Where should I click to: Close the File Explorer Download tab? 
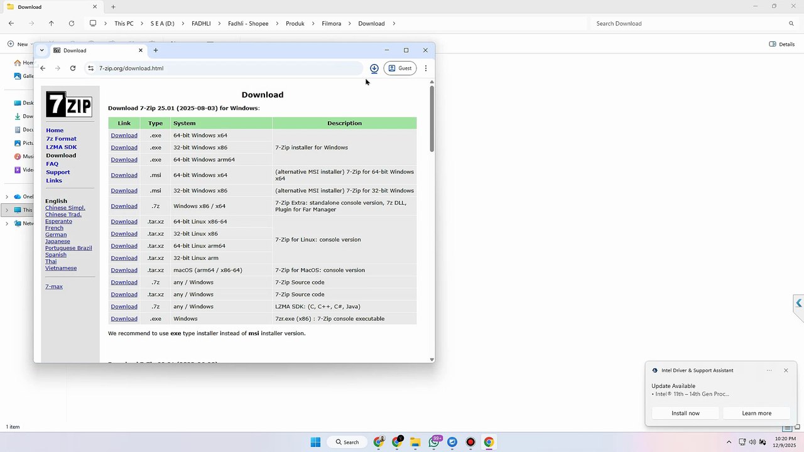(95, 7)
